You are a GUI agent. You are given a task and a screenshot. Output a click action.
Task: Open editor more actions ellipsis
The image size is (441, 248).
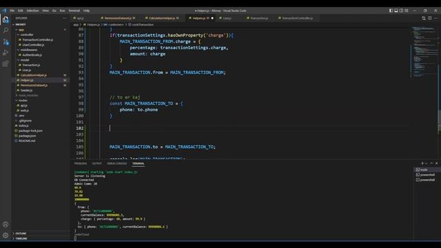pyautogui.click(x=436, y=18)
